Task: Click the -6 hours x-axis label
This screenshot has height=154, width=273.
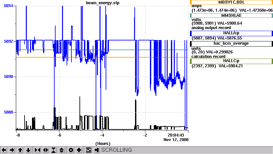Action: point(59,135)
